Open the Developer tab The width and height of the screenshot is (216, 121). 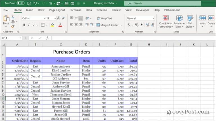click(142, 10)
